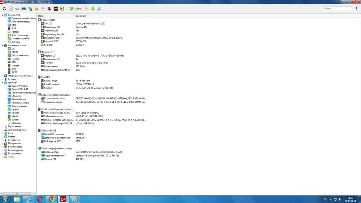Open the gauge benchmark toolbar icon
The height and width of the screenshot is (203, 361).
click(x=62, y=9)
